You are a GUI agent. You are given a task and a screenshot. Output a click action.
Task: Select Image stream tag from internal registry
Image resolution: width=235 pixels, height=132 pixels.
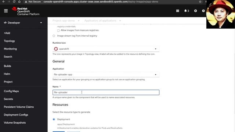(54, 36)
